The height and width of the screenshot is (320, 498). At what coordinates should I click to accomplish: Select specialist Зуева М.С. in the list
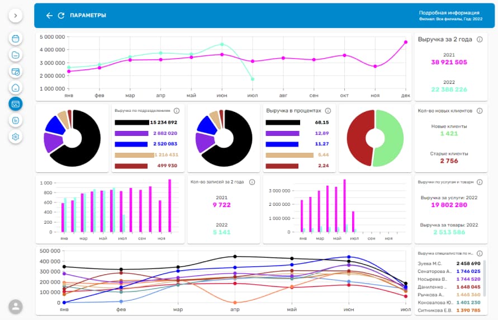(x=430, y=263)
